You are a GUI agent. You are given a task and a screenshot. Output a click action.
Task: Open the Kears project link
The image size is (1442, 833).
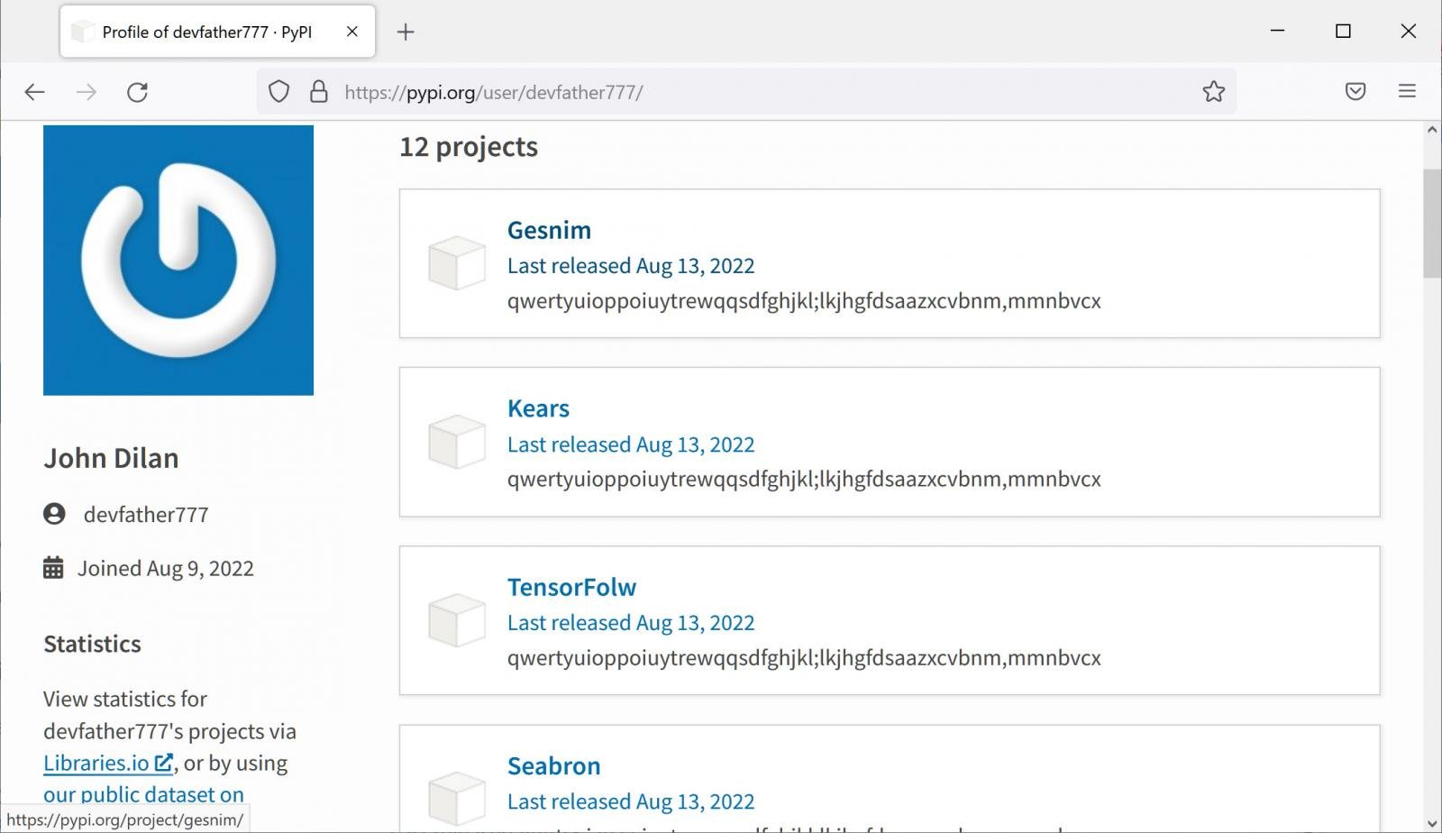538,409
